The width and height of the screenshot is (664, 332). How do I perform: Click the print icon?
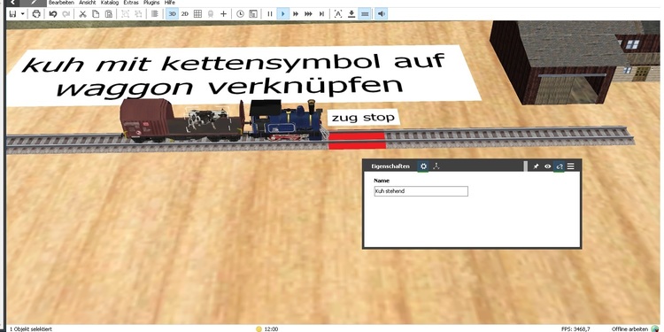[36, 14]
